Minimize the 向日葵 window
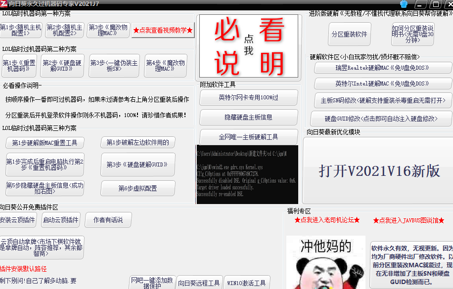Viewport: 453px width, 289px height. click(419, 4)
